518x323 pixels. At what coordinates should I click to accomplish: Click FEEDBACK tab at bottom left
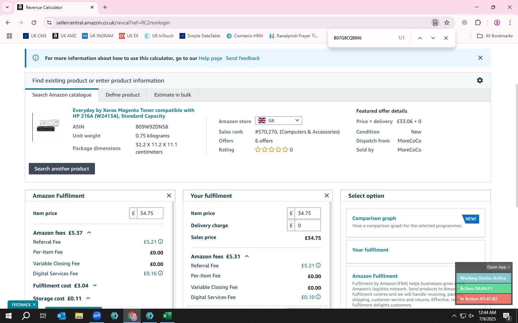pyautogui.click(x=22, y=305)
